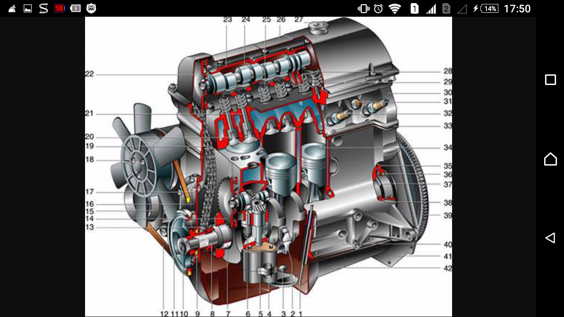
Task: Tap the red 14 battery-level notification icon
Action: tap(59, 8)
